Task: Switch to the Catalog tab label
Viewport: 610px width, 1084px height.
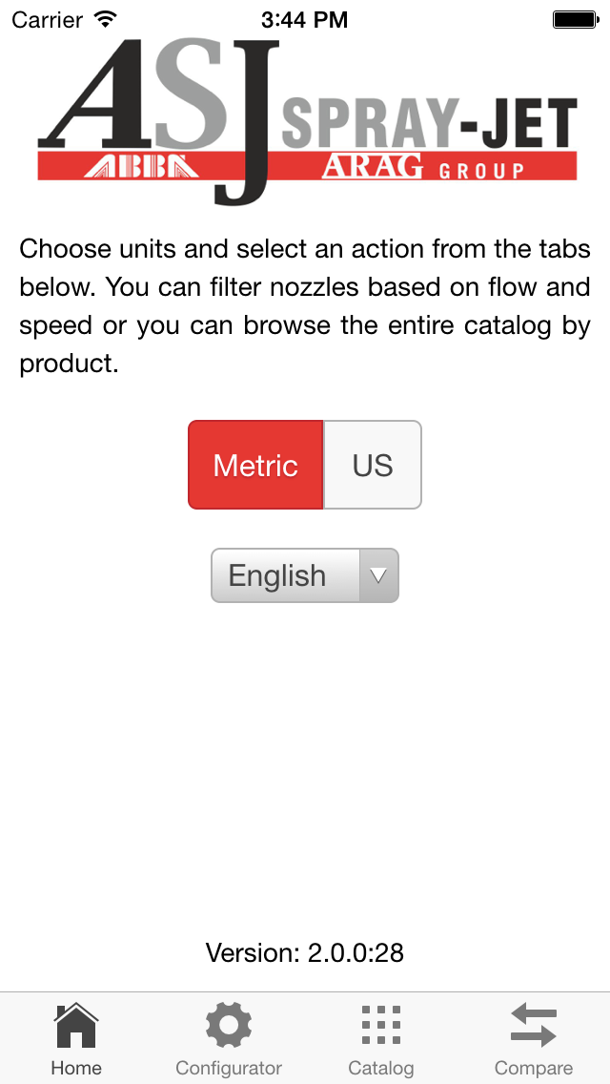Action: coord(381,1068)
